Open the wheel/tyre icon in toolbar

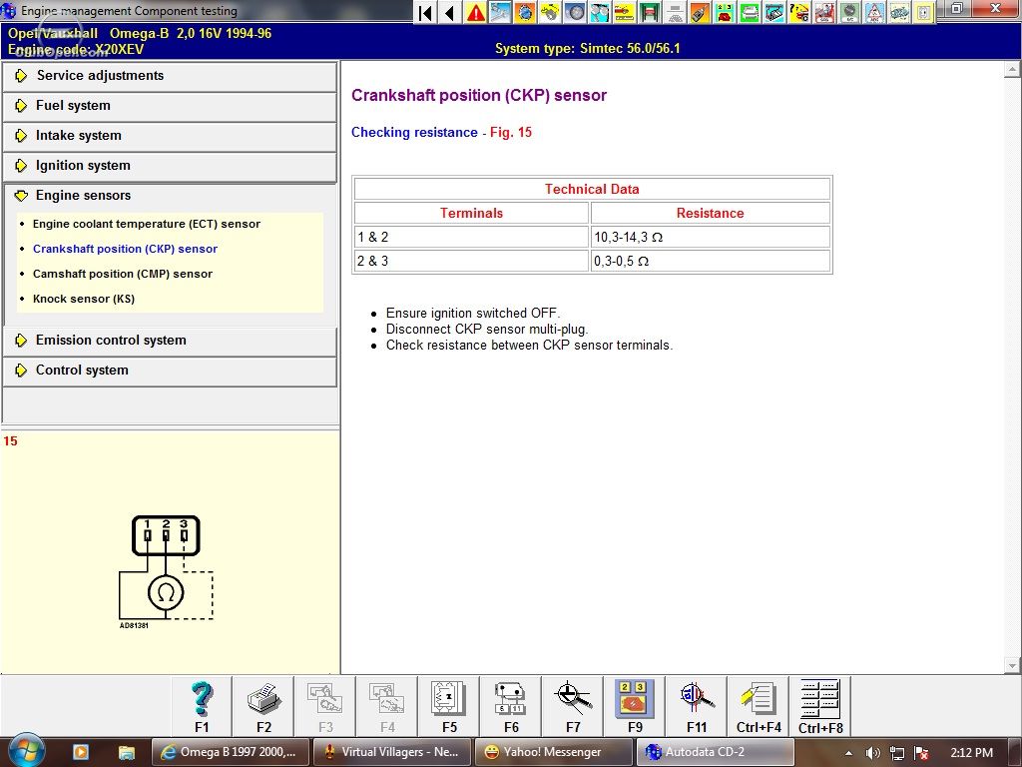click(x=575, y=12)
